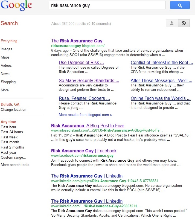This screenshot has height=221, width=195.
Task: Filter results to Past 2 months
Action: tap(12, 147)
